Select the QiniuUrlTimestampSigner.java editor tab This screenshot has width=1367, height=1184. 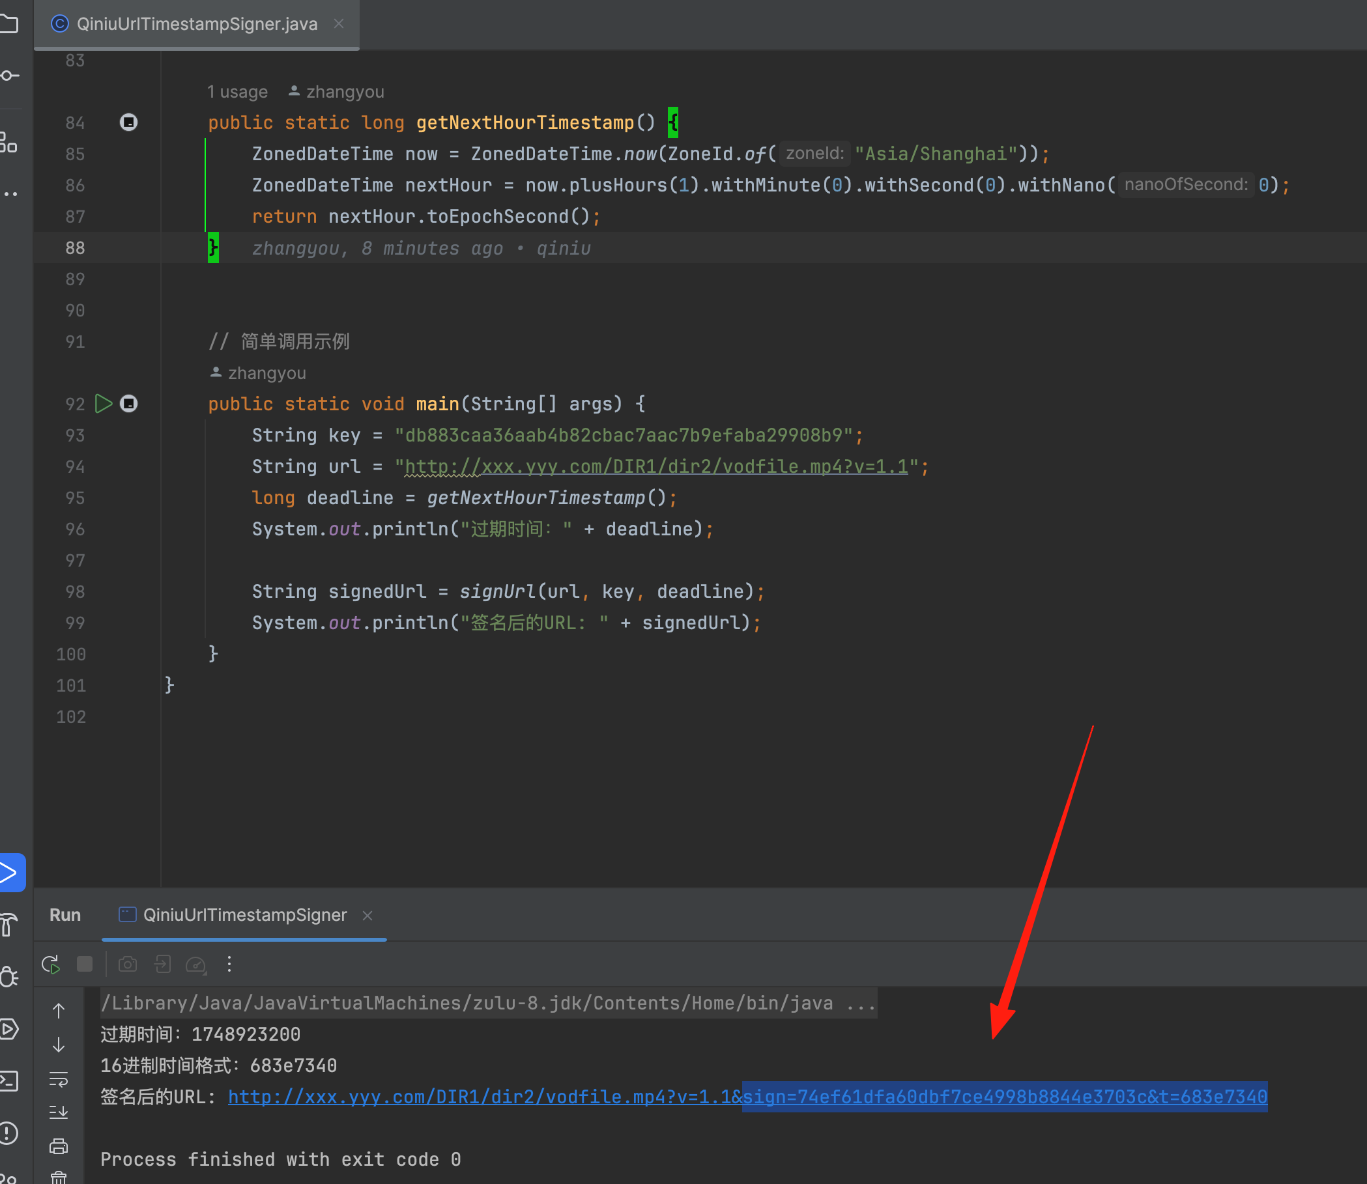(196, 24)
